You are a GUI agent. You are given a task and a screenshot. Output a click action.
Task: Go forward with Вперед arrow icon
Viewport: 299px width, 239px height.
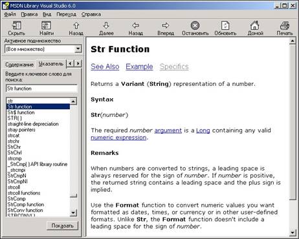click(166, 25)
